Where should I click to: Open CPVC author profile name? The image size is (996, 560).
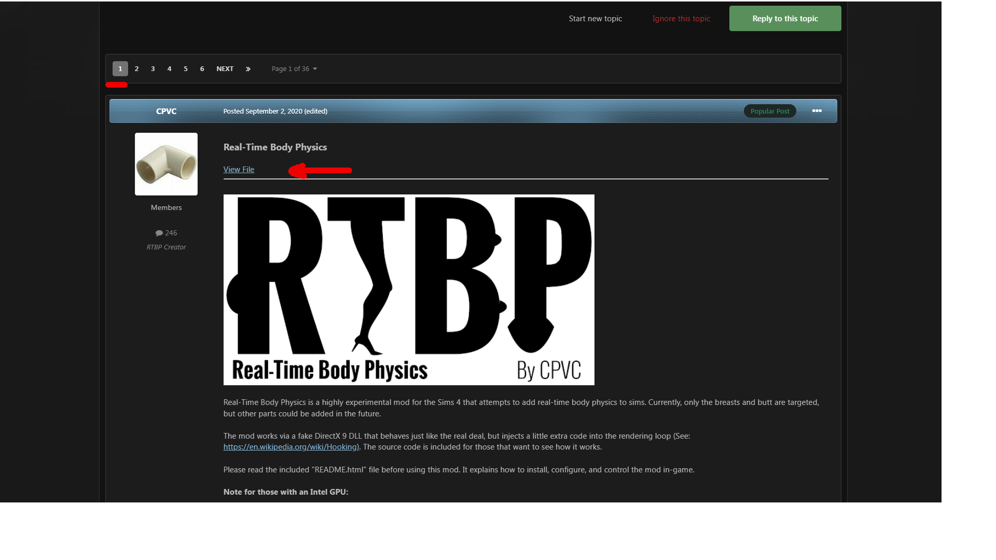(x=166, y=111)
